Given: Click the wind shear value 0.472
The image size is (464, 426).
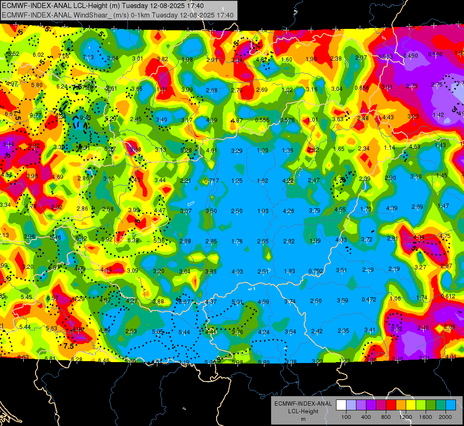Looking at the screenshot, I should [x=369, y=300].
